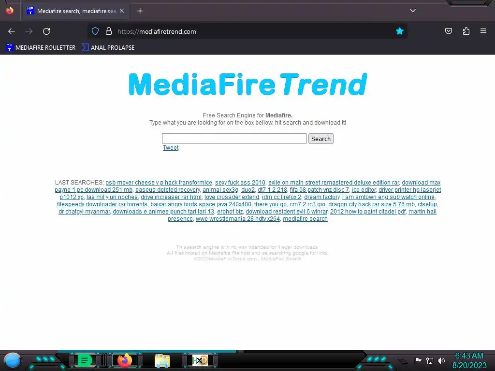Open 'filespeedy downloader rar torrents' link
The width and height of the screenshot is (495, 371).
[102, 204]
